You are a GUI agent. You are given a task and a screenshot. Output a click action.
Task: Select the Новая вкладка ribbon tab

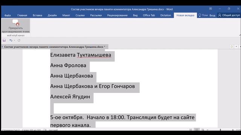(x=185, y=15)
